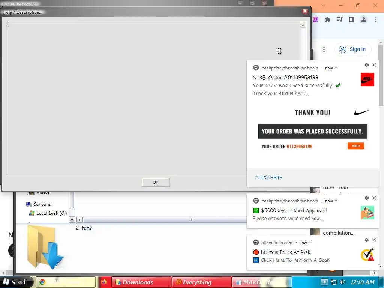Click the credit card thumbnail in notification

pos(367,212)
